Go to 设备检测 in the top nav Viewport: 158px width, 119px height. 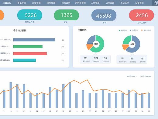tap(139, 3)
